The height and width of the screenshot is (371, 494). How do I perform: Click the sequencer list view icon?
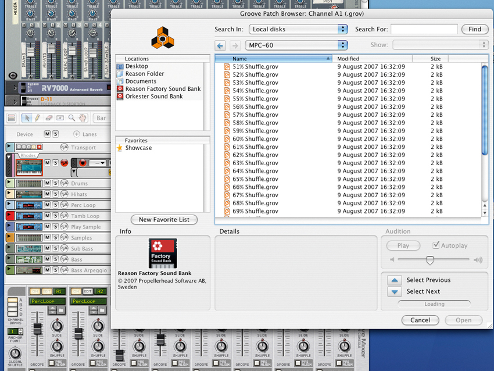click(x=12, y=118)
